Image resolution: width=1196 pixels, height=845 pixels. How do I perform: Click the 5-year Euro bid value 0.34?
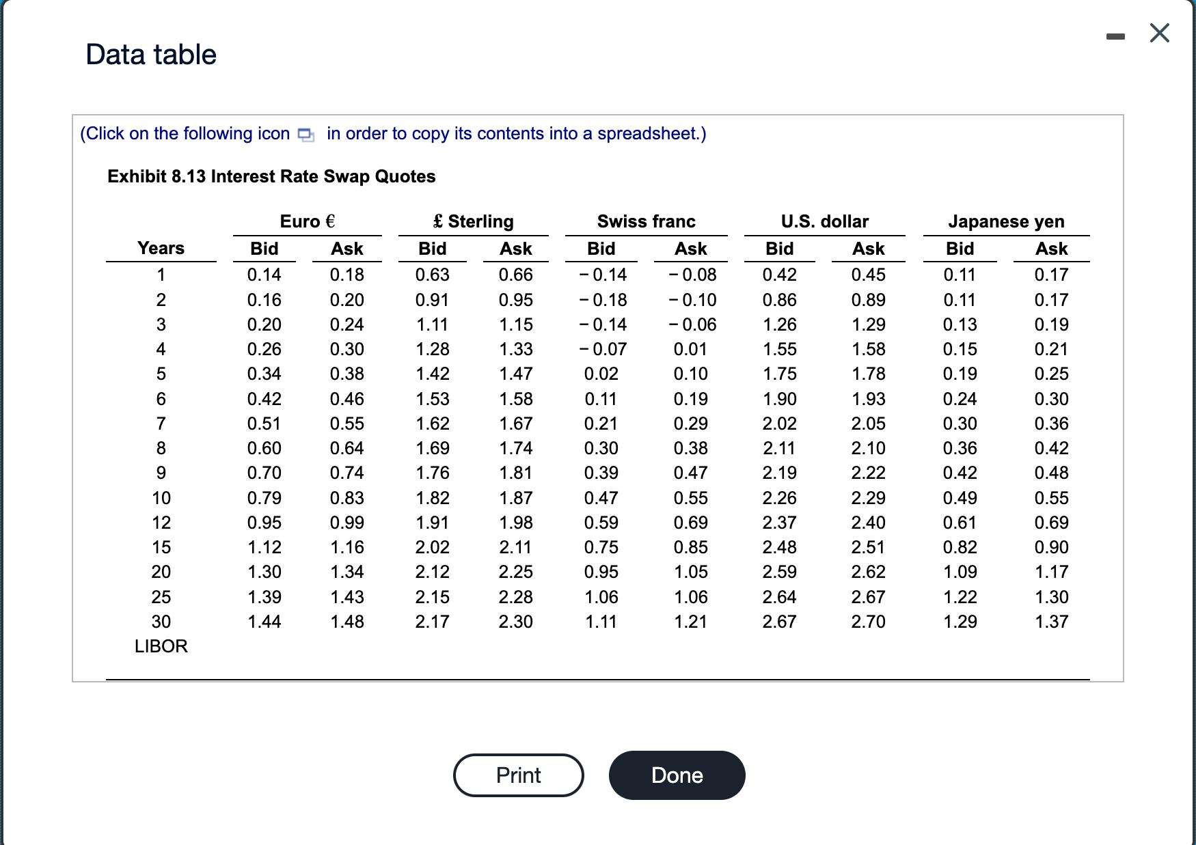click(264, 374)
